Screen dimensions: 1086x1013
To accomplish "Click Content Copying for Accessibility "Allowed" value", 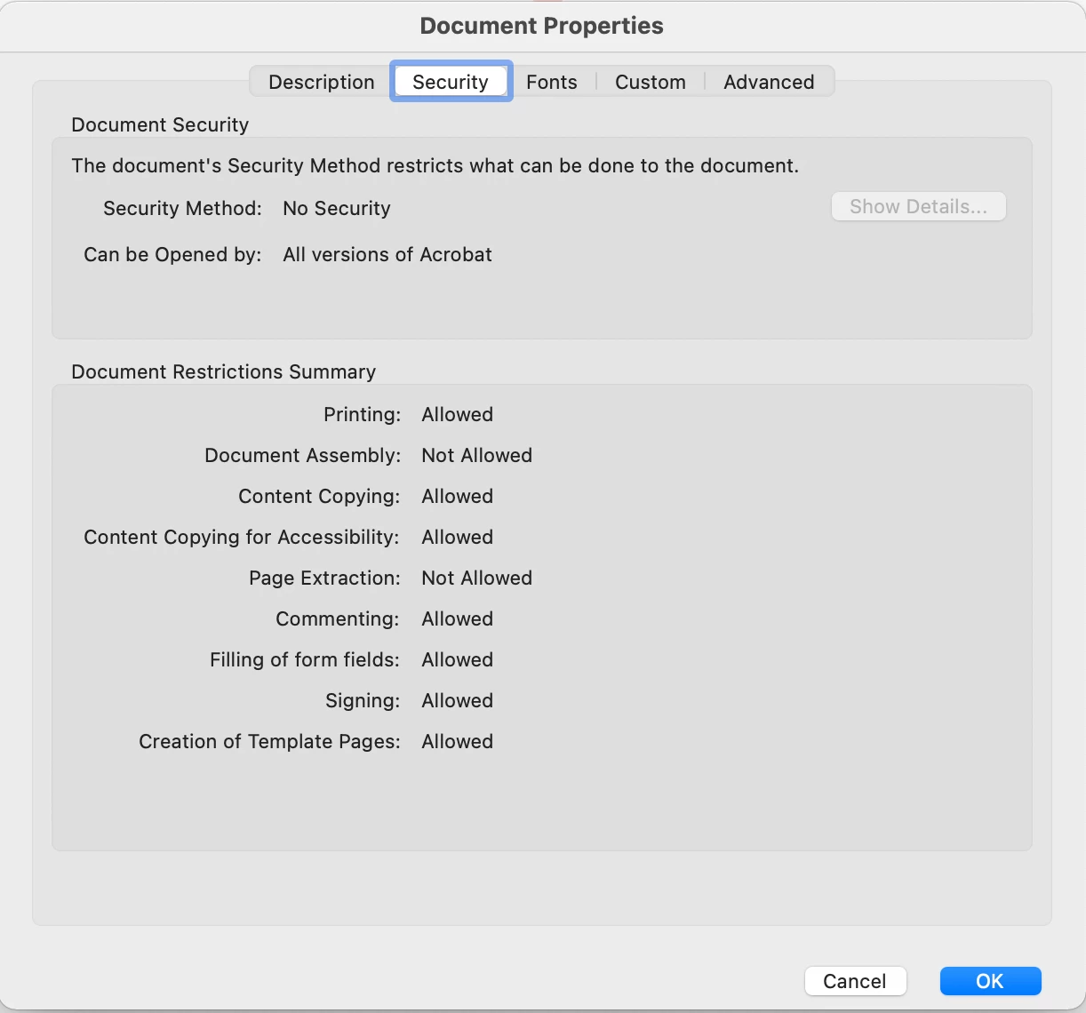I will pyautogui.click(x=457, y=537).
